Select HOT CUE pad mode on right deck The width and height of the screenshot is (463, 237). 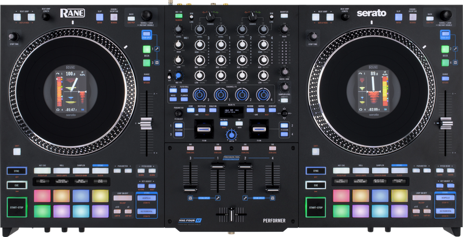(x=341, y=171)
